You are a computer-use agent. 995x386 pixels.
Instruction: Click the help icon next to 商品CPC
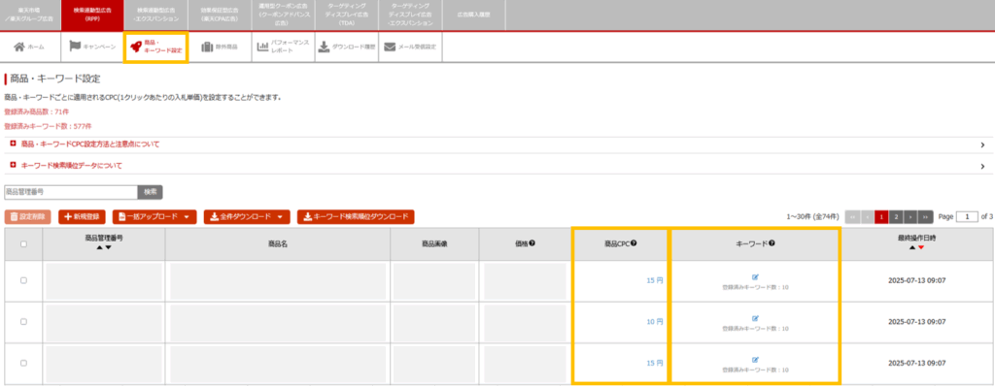[634, 243]
